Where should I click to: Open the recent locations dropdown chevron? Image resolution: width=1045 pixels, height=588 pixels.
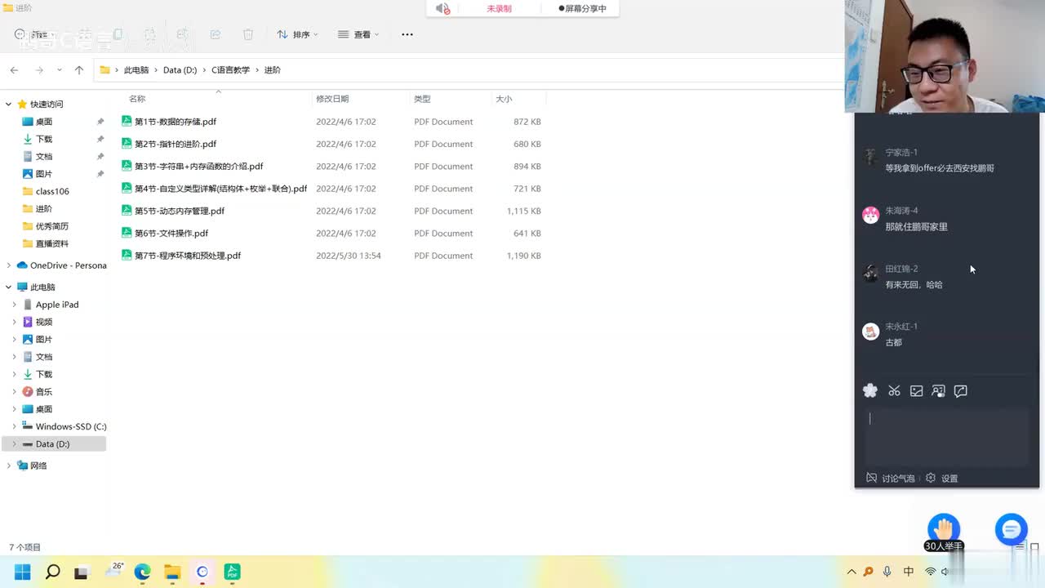[60, 70]
